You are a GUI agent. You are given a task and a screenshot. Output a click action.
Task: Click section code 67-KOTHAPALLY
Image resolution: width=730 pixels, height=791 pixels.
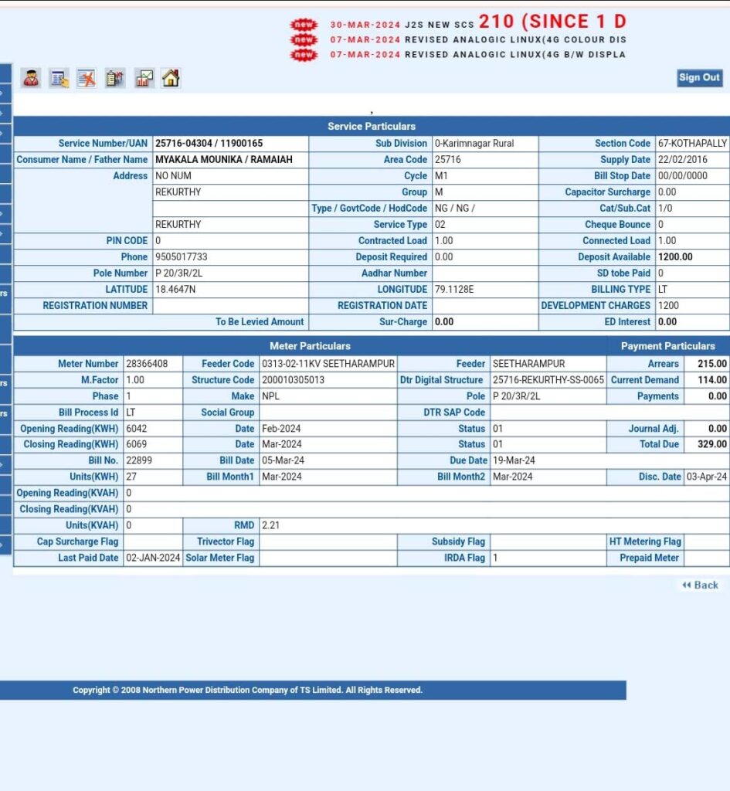pos(692,143)
